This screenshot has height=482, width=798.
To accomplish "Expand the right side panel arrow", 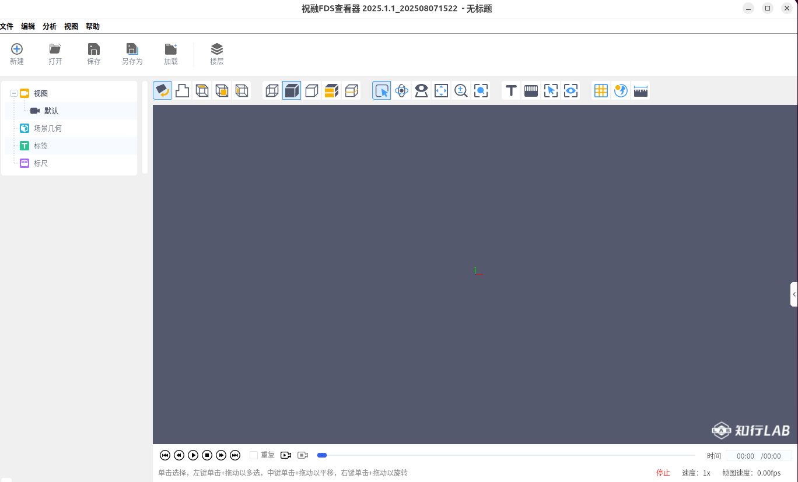I will click(x=794, y=294).
